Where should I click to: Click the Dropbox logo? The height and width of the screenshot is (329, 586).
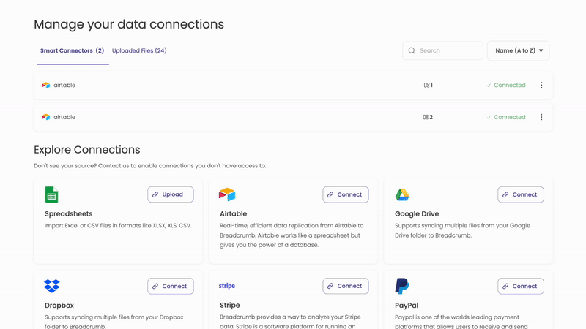[x=52, y=286]
